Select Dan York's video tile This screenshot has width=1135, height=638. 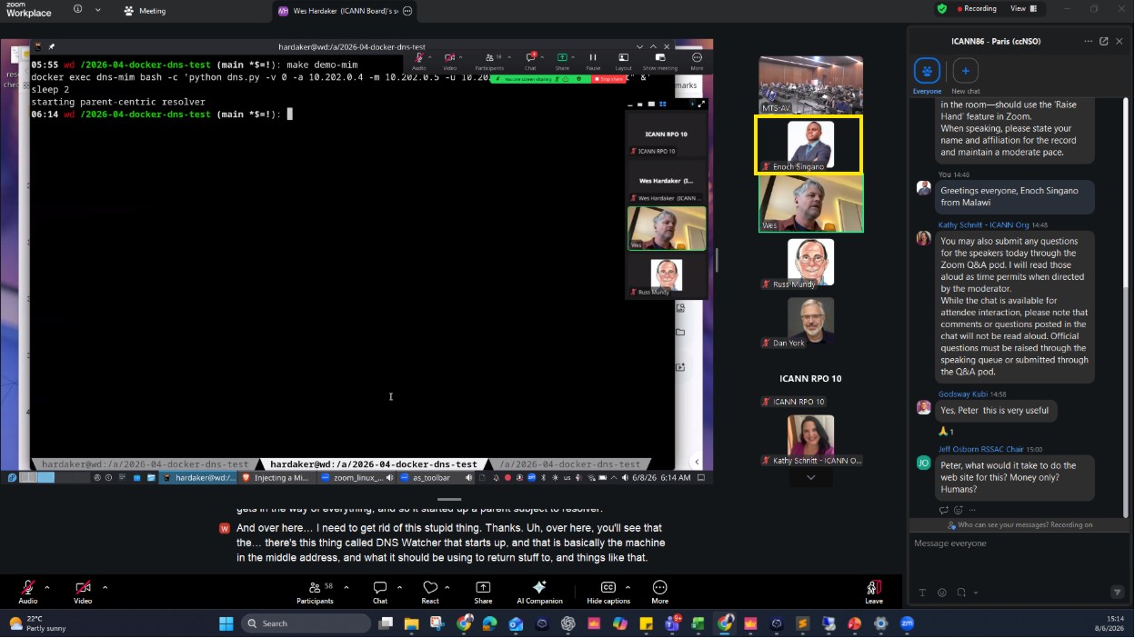click(811, 323)
